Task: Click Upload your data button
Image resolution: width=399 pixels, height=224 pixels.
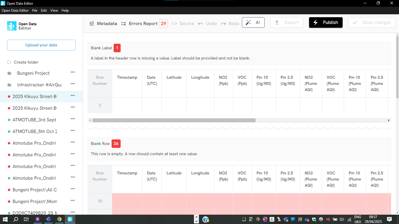Action: 41,45
